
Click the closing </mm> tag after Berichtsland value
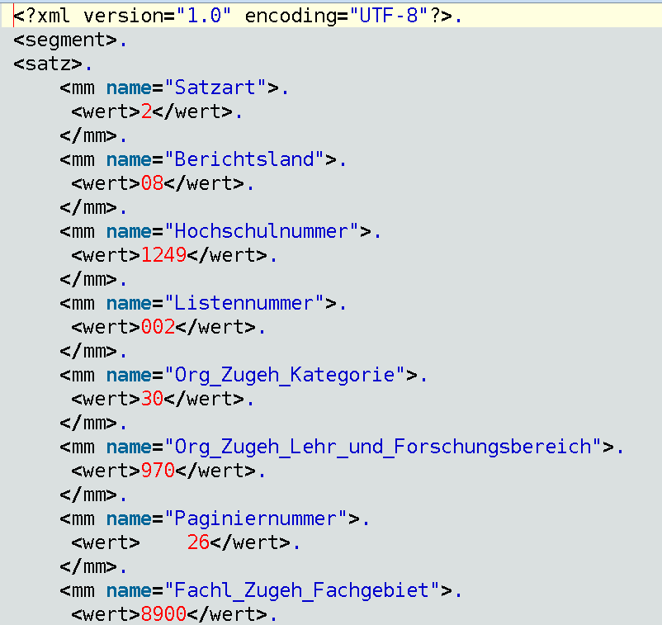coord(88,208)
